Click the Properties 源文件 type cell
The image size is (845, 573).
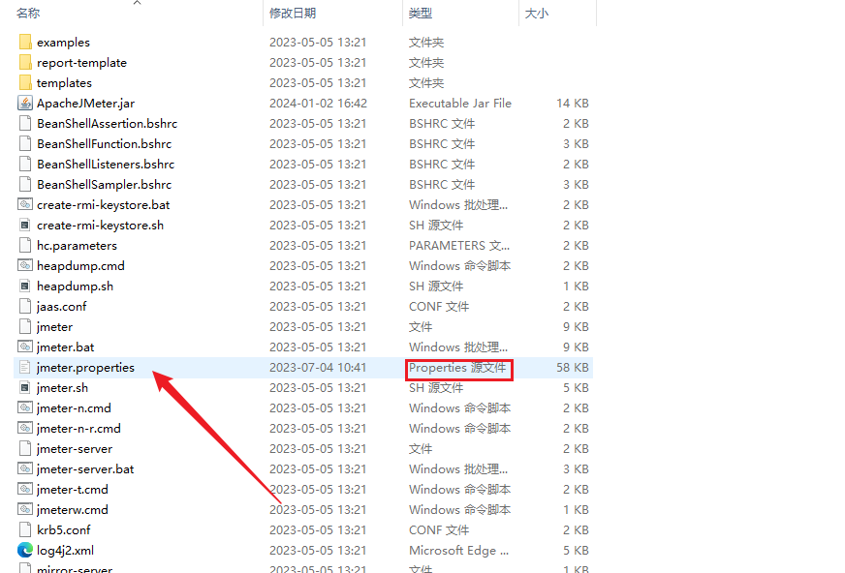[457, 368]
